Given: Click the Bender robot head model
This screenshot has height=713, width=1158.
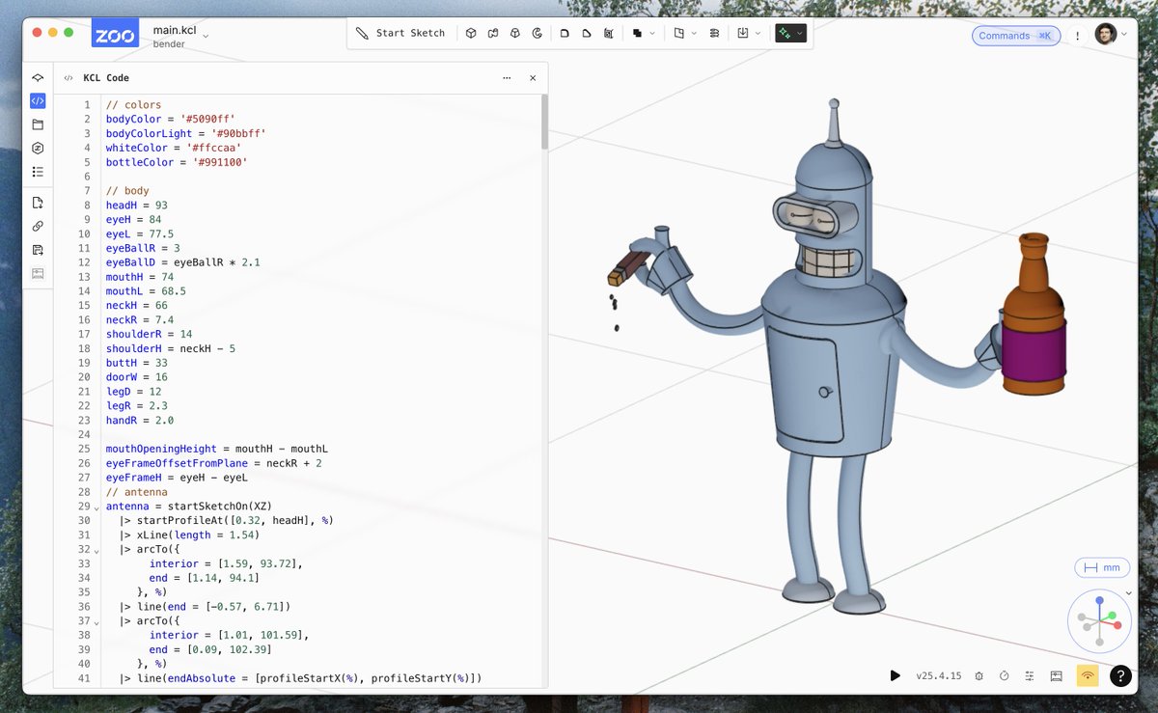Looking at the screenshot, I should tap(835, 193).
